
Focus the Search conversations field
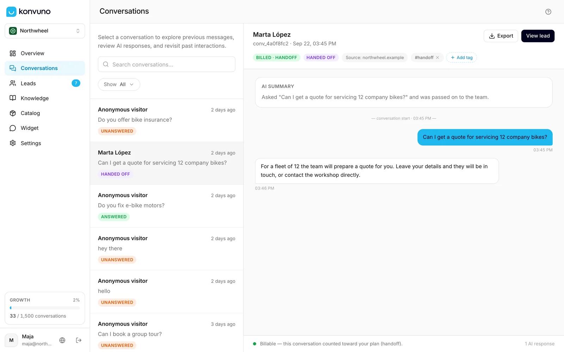pyautogui.click(x=167, y=64)
